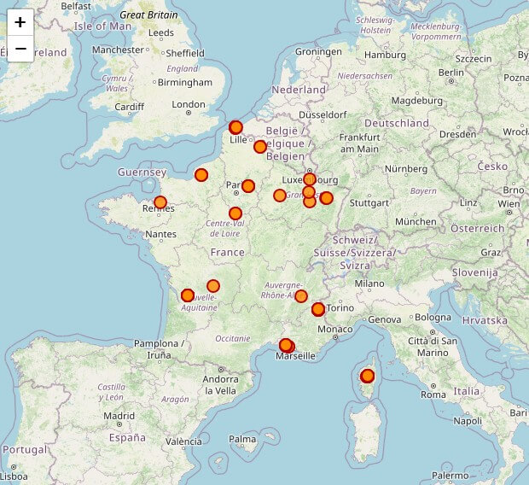
Task: Select the orange marker above Lille
Action: tap(235, 127)
